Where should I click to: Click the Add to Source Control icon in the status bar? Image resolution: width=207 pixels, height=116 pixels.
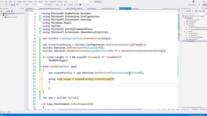pyautogui.click(x=190, y=115)
